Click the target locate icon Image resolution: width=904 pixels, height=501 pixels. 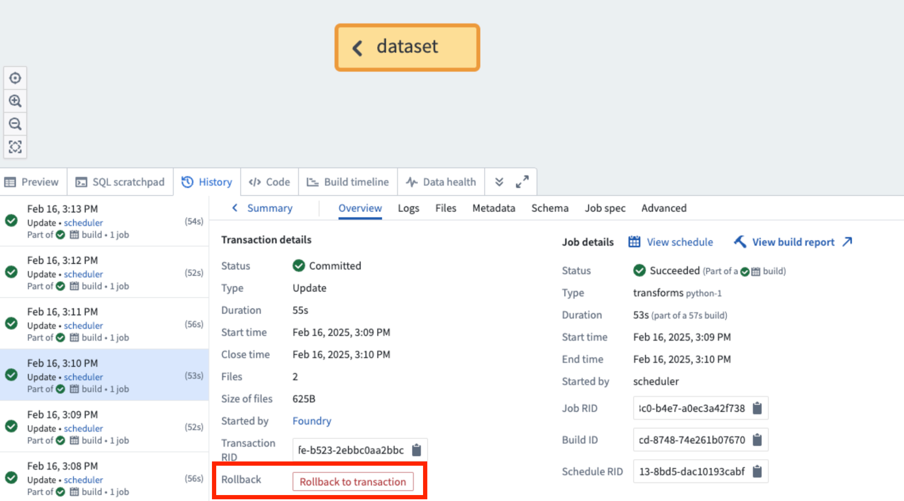point(15,78)
